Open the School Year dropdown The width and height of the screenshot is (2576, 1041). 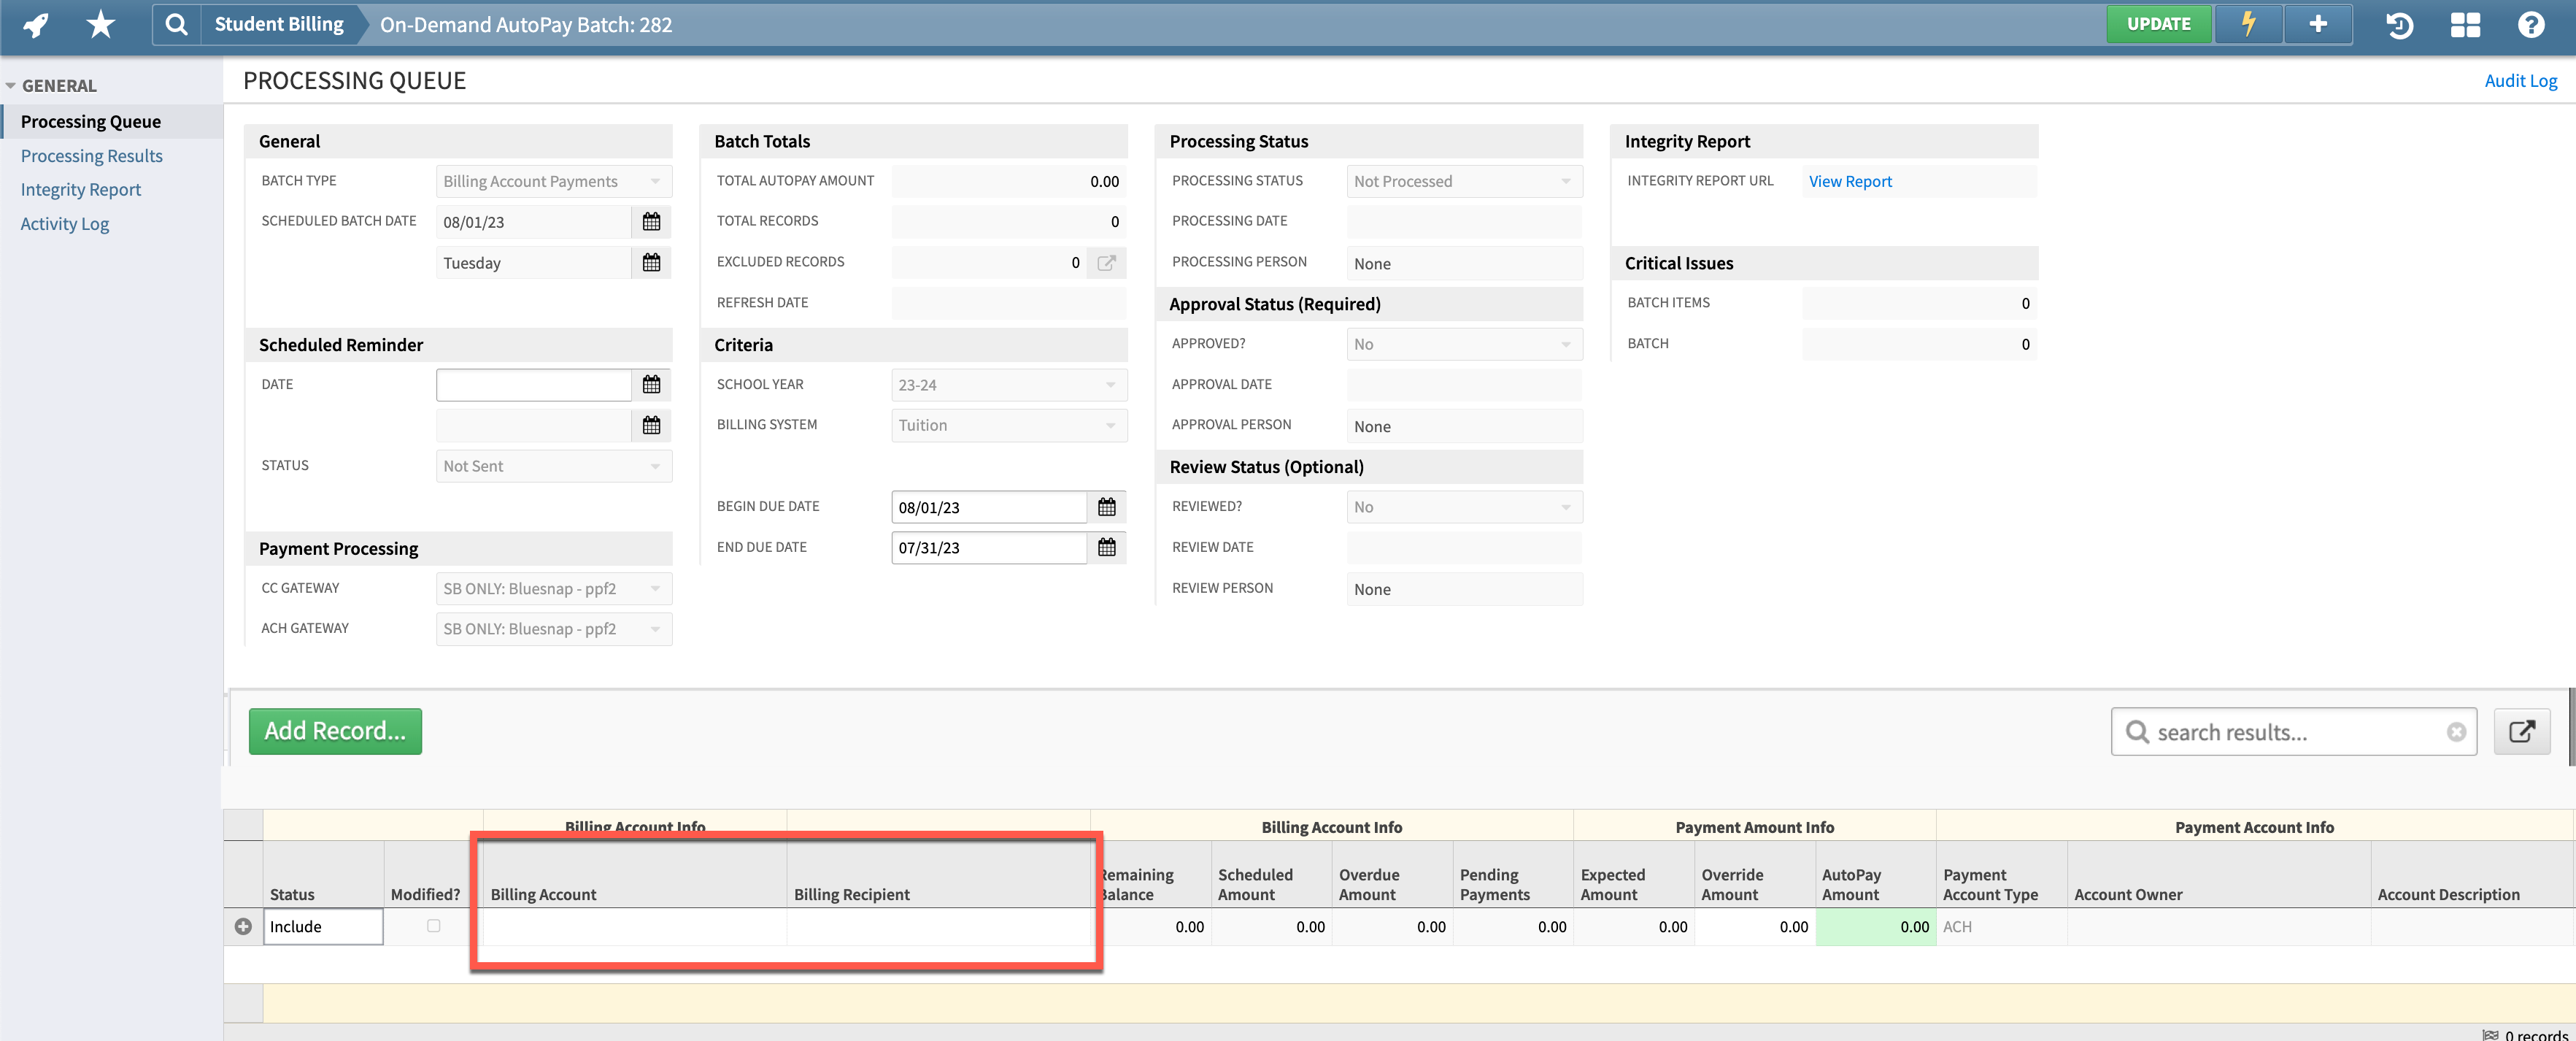(x=1008, y=385)
